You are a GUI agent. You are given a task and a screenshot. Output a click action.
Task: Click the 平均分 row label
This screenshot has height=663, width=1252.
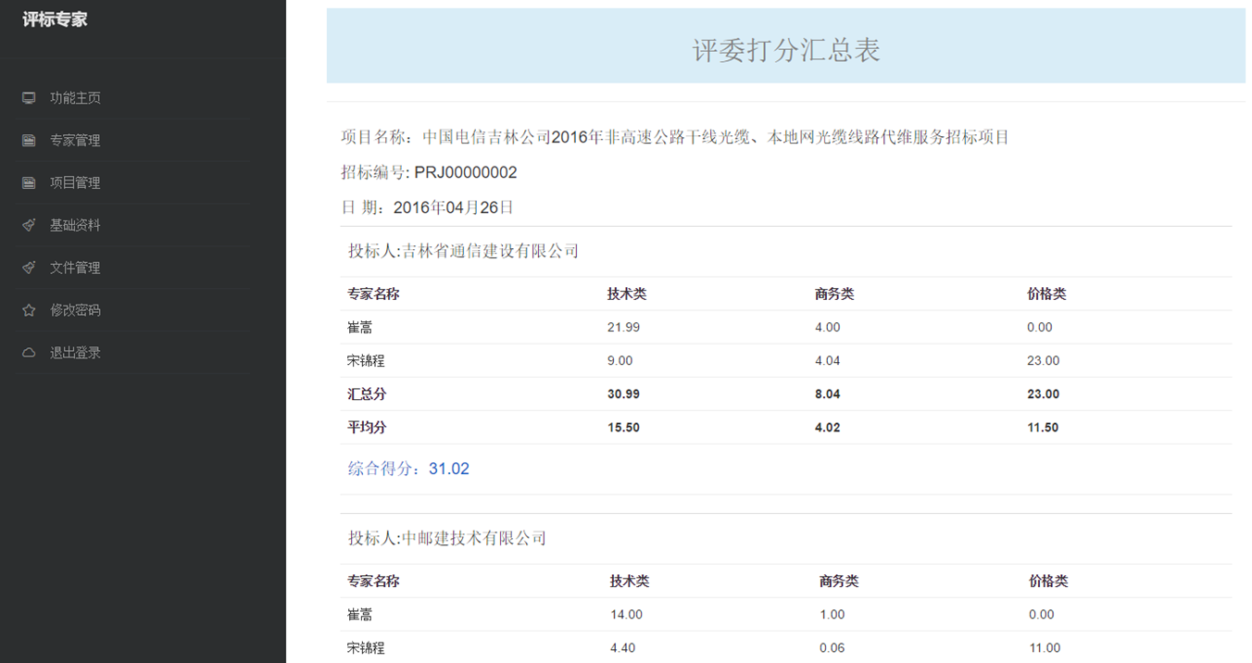click(367, 427)
